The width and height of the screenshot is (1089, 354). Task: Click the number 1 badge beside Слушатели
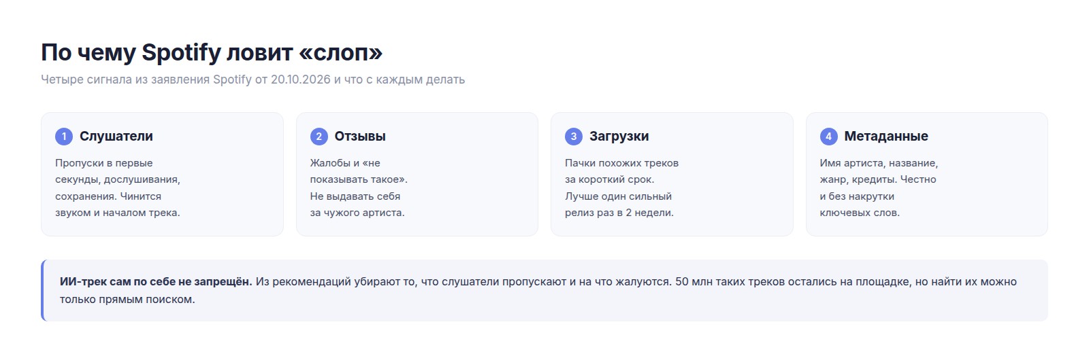[64, 137]
